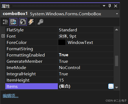Click the ItemHeight value 15
Image resolution: width=128 pixels, height=104 pixels.
click(x=61, y=80)
